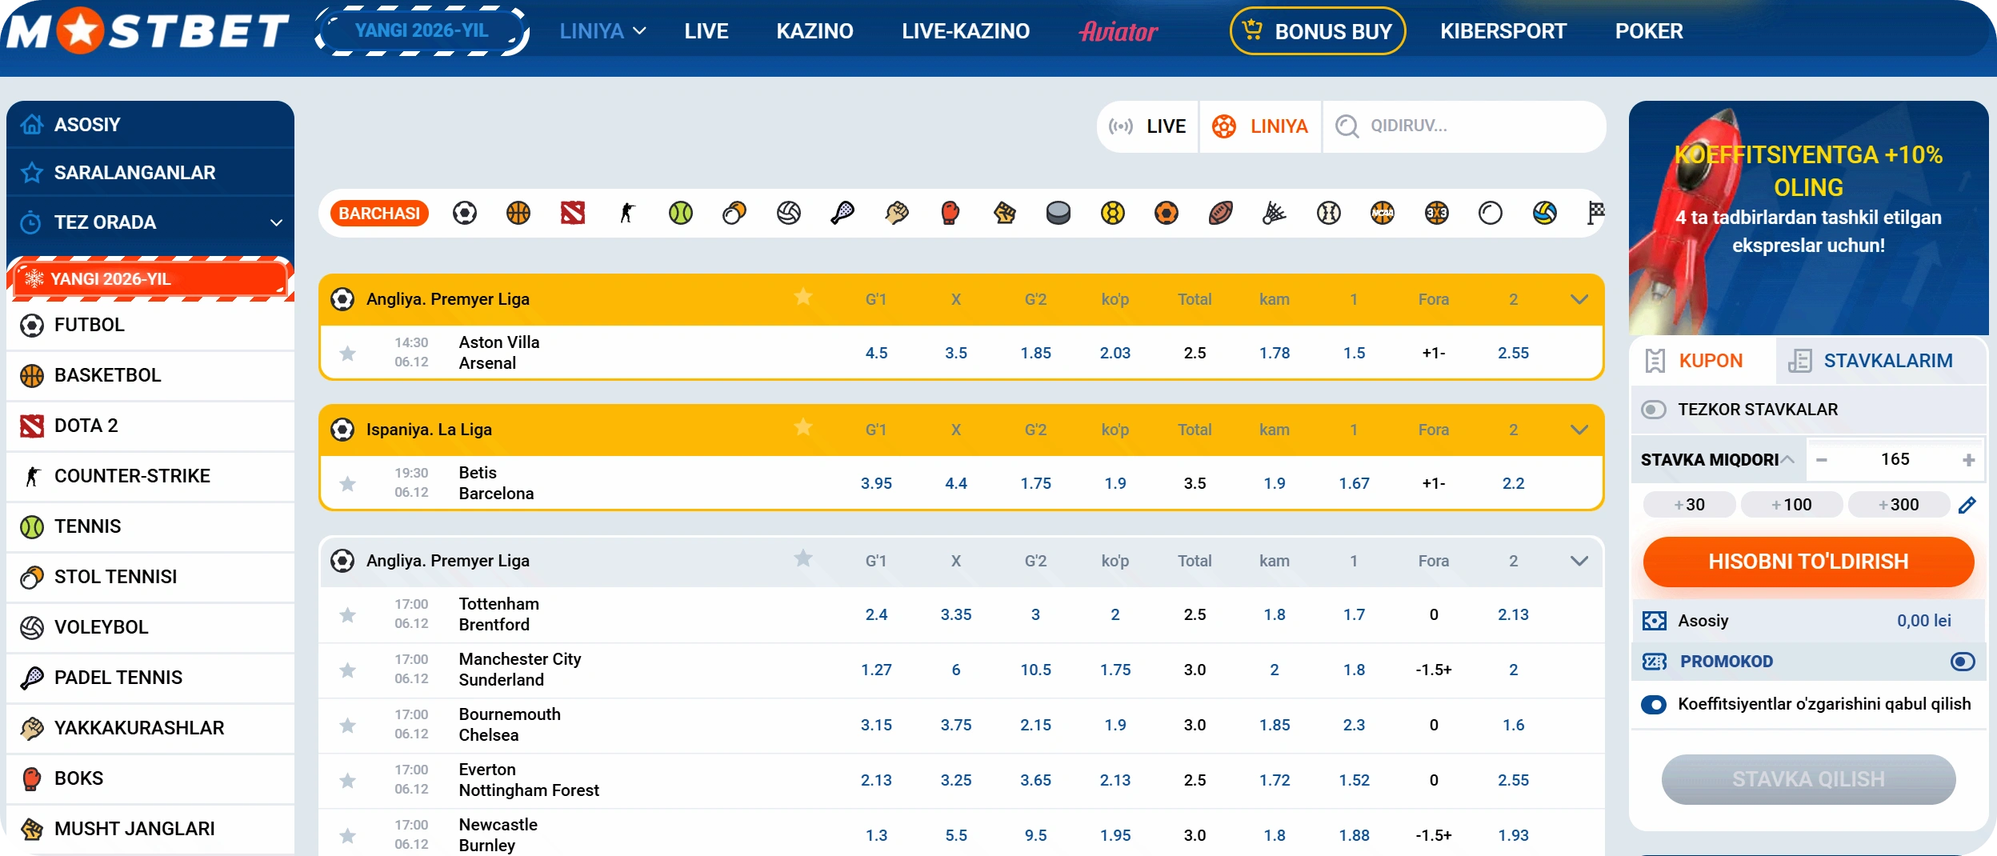This screenshot has width=1997, height=856.
Task: Select the football icon in sports filter row
Action: (x=465, y=213)
